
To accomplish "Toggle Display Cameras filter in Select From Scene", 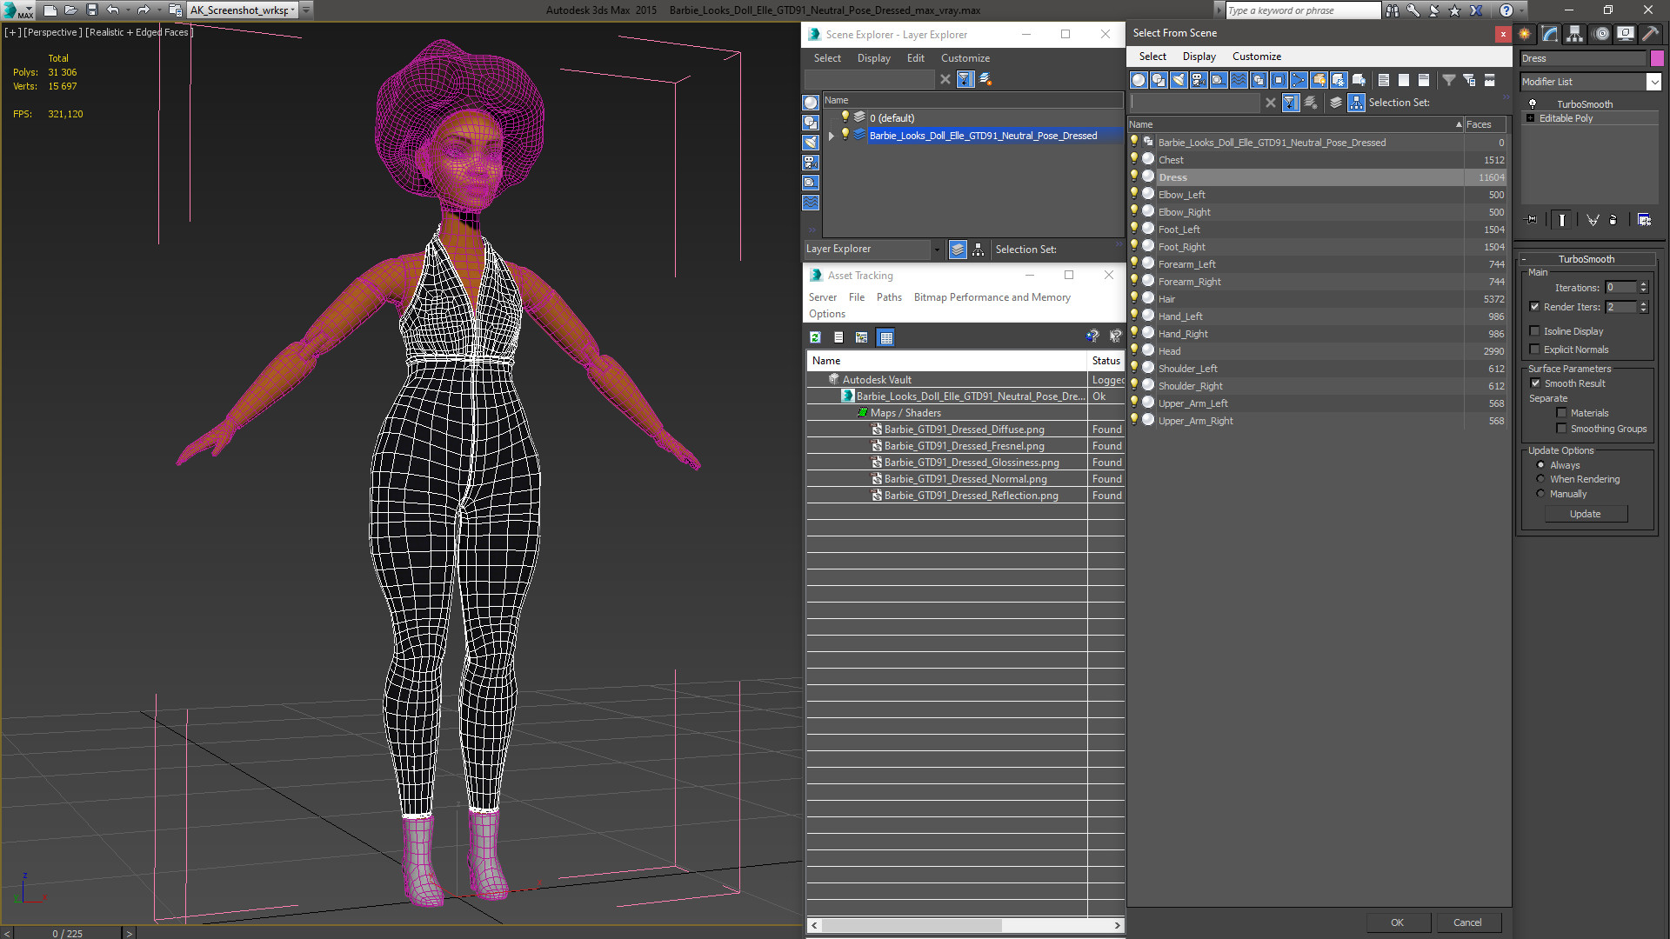I will pos(1199,80).
